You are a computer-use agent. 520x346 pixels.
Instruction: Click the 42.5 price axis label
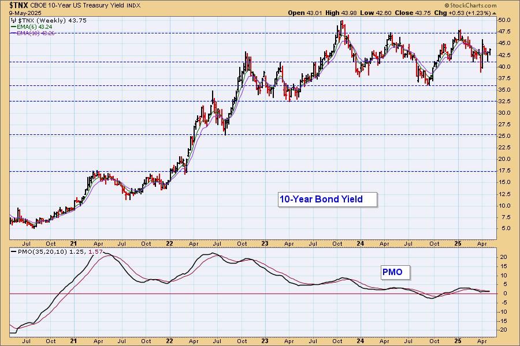504,55
